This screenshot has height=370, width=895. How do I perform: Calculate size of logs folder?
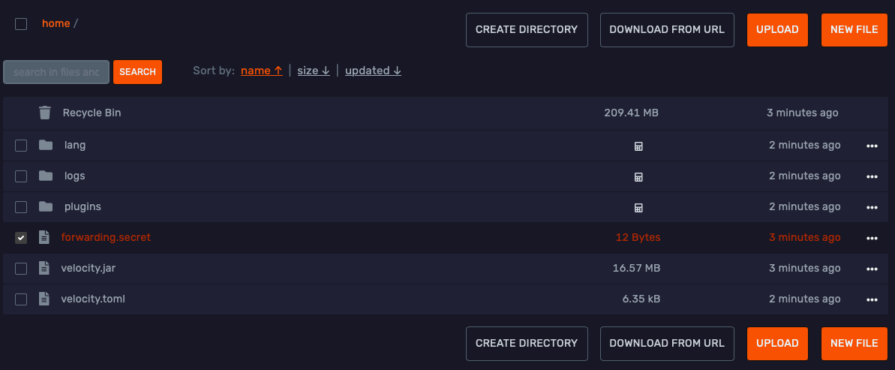[x=638, y=177]
